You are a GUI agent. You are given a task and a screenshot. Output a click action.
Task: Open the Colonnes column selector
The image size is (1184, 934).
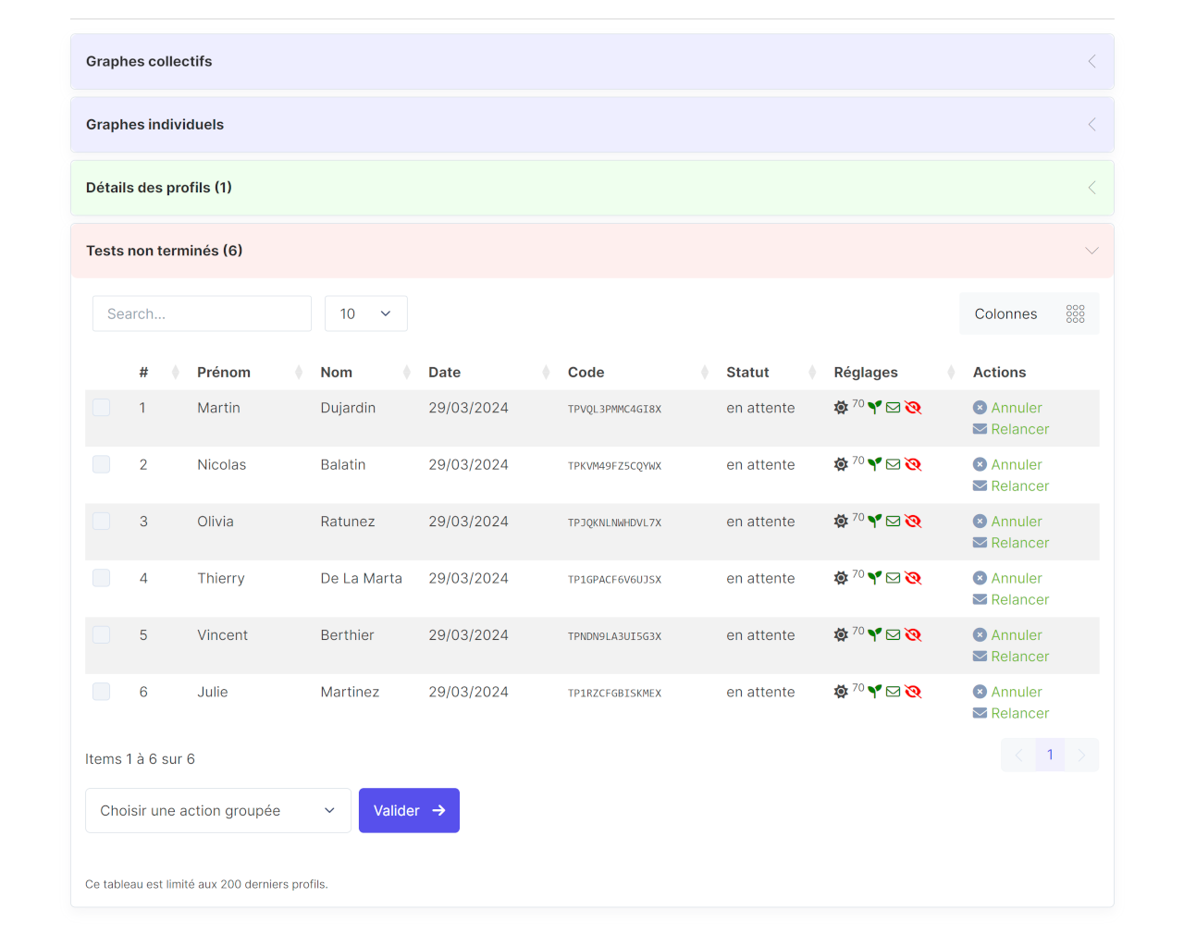coord(1030,314)
